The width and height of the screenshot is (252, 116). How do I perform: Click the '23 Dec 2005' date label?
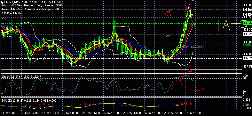pos(9,113)
